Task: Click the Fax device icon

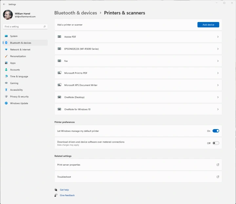Action: tap(59, 61)
